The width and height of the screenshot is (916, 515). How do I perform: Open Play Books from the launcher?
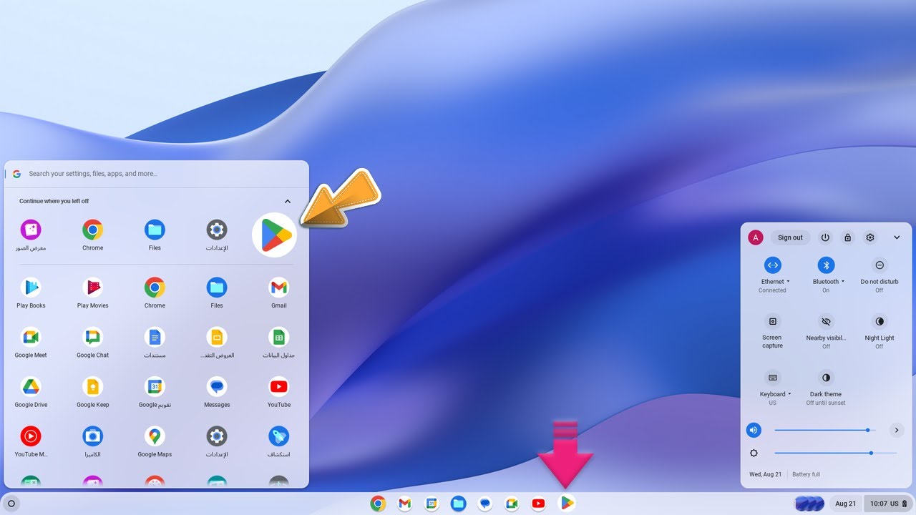click(31, 288)
